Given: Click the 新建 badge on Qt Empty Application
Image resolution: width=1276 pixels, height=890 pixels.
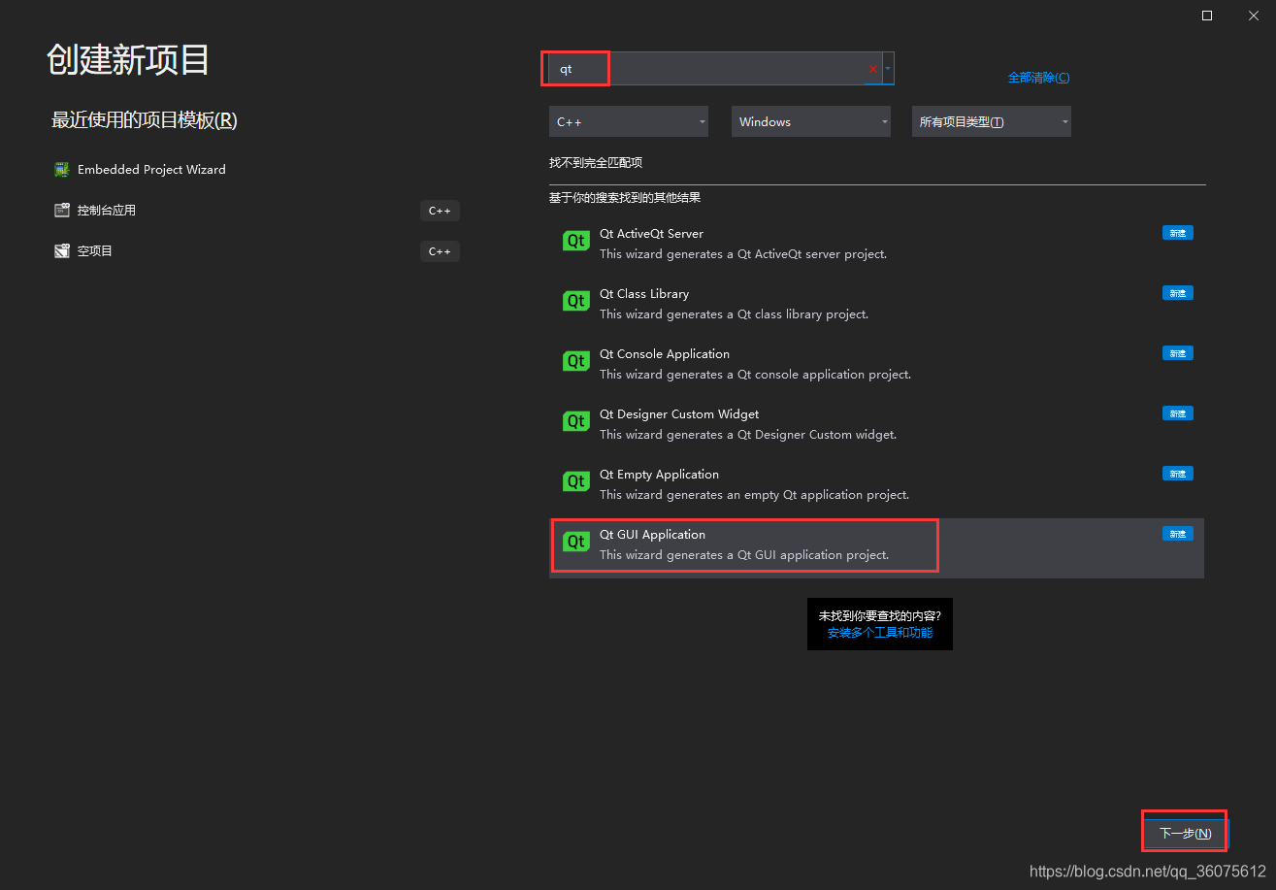Looking at the screenshot, I should [x=1178, y=474].
